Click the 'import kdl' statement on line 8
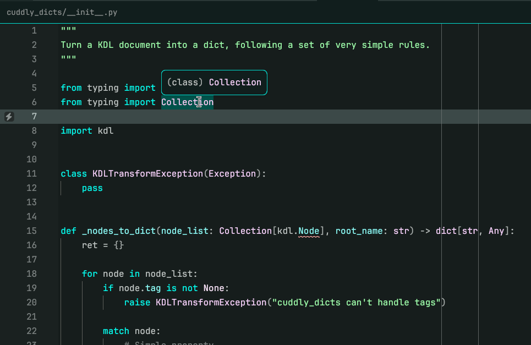 (87, 131)
